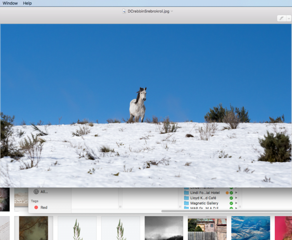
Task: Click green sync checkmark for Magnetic Gallery
Action: [x=231, y=203]
